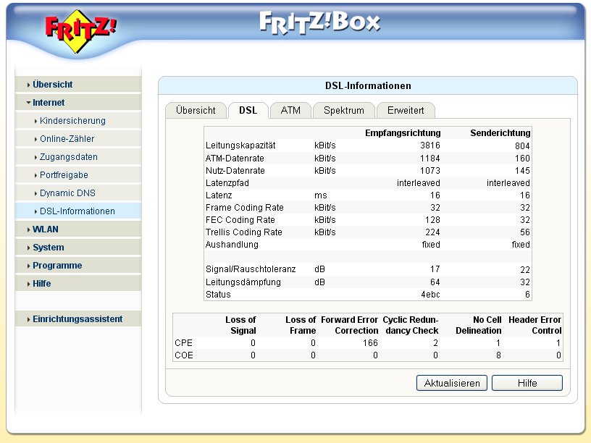Viewport: 591px width, 443px height.
Task: Click the Cyclic Redundancy Check header
Action: [411, 325]
